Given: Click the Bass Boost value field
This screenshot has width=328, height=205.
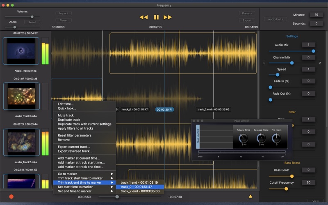Looking at the screenshot, I should (308, 170).
